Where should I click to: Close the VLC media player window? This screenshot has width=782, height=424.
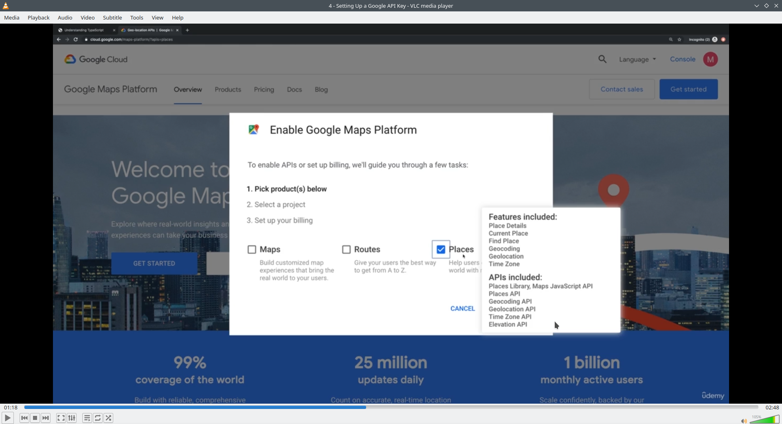tap(776, 6)
